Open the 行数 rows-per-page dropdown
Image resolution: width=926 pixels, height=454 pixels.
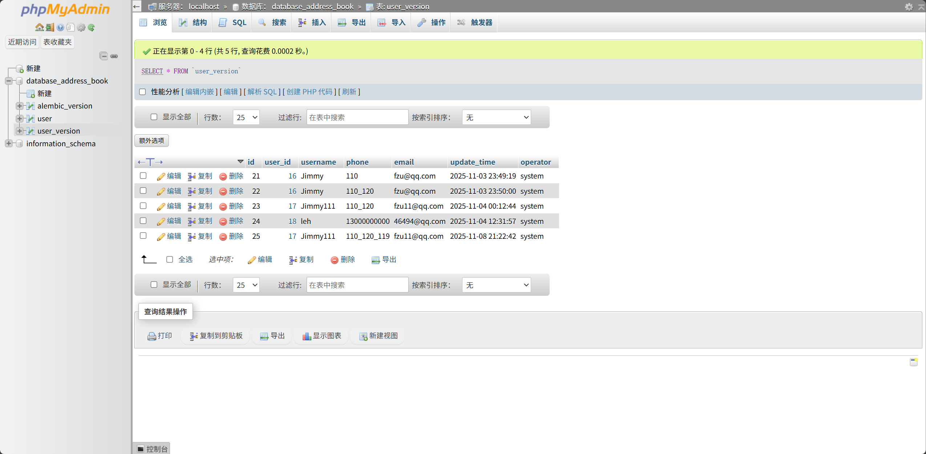[x=246, y=117]
